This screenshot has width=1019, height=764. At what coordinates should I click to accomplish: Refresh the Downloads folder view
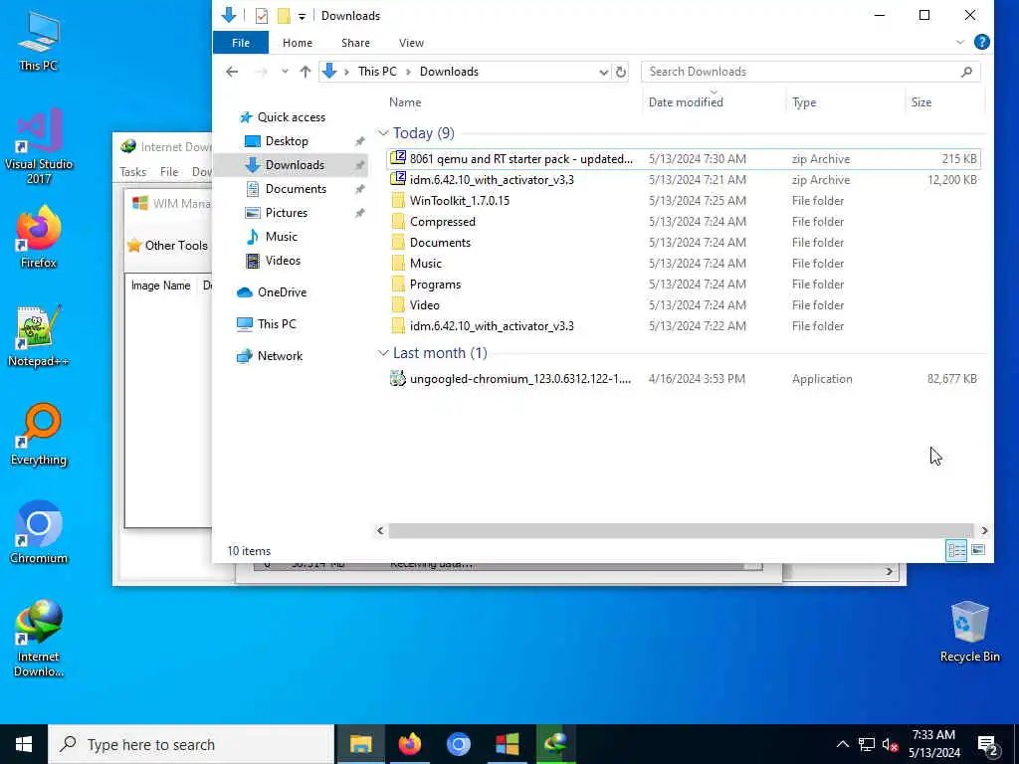coord(621,72)
